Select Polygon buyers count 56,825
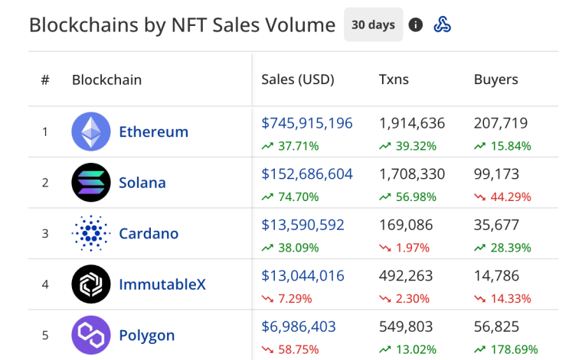The height and width of the screenshot is (360, 582). [x=496, y=326]
